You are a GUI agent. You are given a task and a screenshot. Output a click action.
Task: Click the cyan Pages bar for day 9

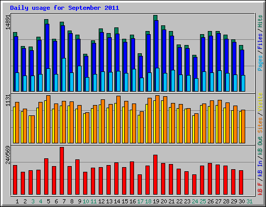[79, 79]
